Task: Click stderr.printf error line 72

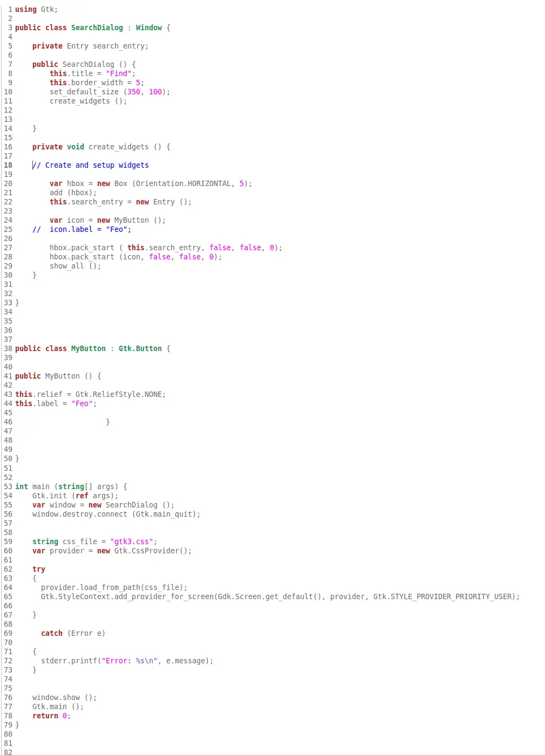Action: tap(127, 661)
